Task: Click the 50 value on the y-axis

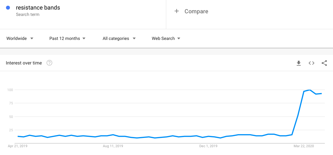Action: pyautogui.click(x=10, y=117)
